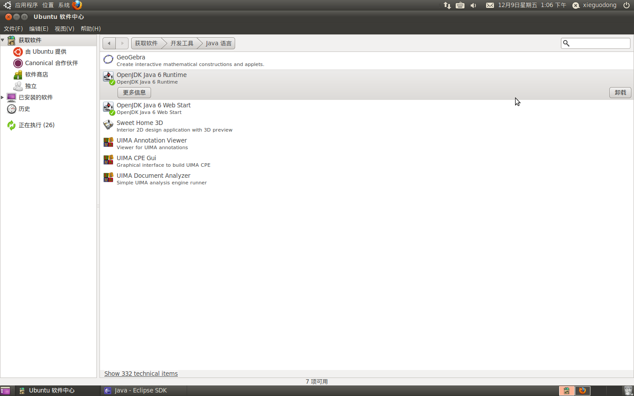Select the UIMA Annotation Viewer entry
Viewport: 634px width, 396px height.
(x=367, y=144)
